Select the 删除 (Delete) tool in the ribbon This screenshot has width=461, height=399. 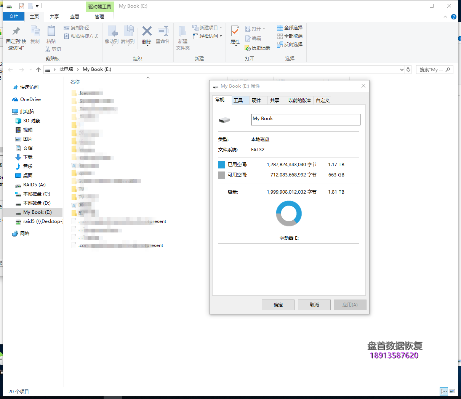pyautogui.click(x=147, y=35)
